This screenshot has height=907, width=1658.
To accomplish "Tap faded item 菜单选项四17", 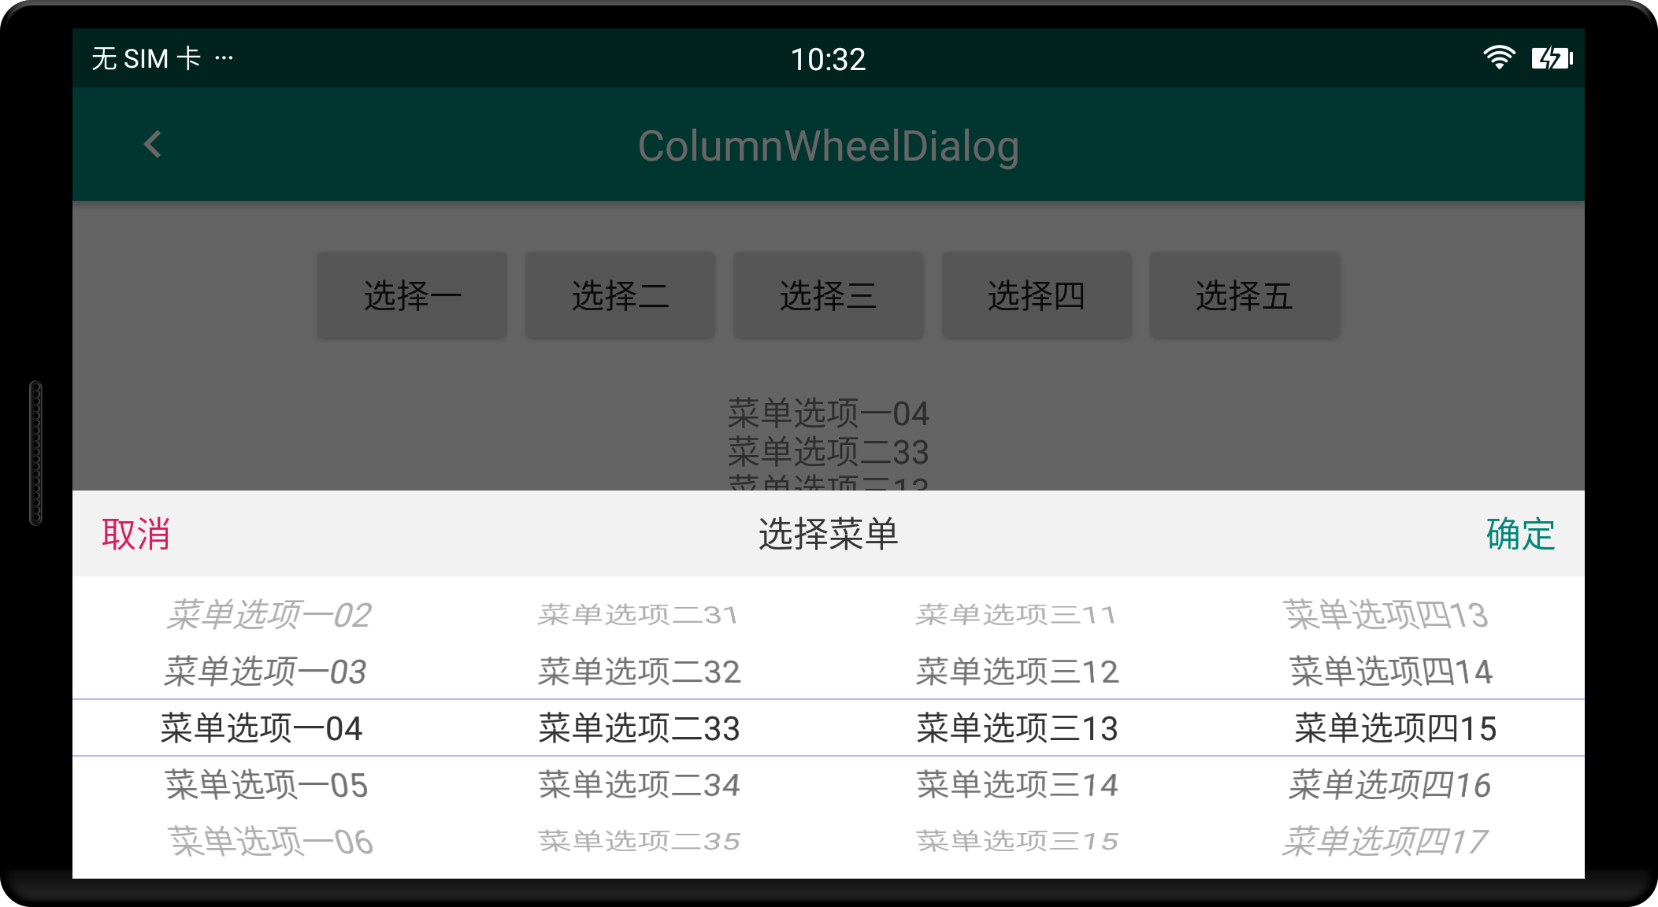I will pos(1385,842).
